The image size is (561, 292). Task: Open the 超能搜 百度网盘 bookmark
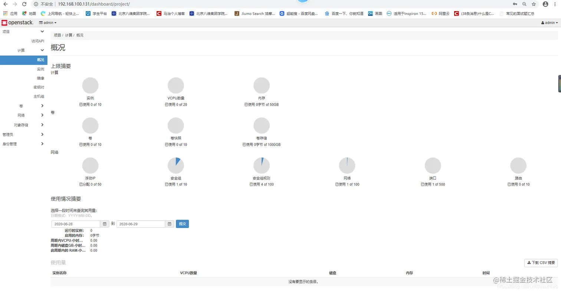299,13
